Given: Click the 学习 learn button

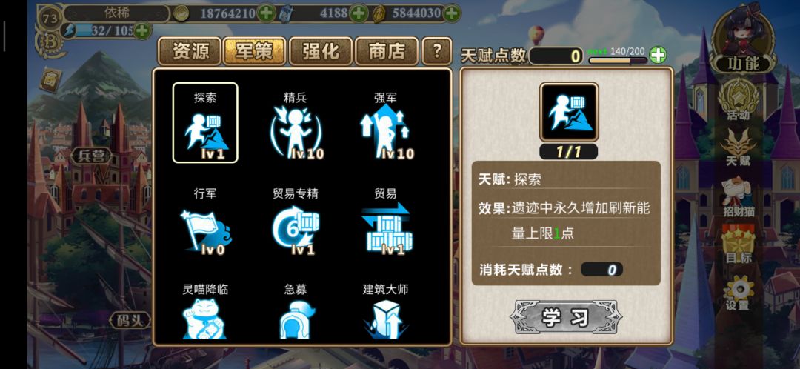Looking at the screenshot, I should tap(566, 317).
